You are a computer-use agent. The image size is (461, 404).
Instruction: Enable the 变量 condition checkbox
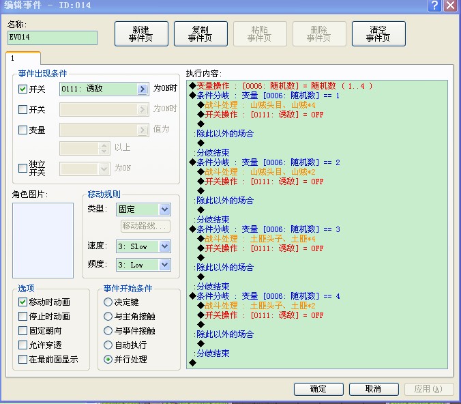(23, 130)
